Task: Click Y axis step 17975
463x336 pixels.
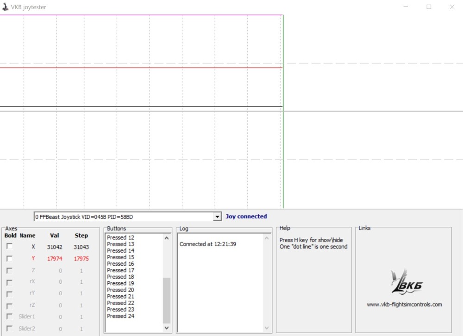Action: (x=81, y=259)
